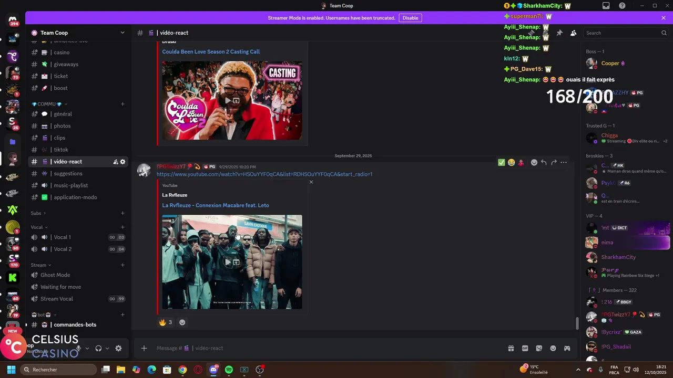Open La Rvfleuze - Connexion Macabre video title link
Image resolution: width=673 pixels, height=378 pixels.
click(216, 205)
